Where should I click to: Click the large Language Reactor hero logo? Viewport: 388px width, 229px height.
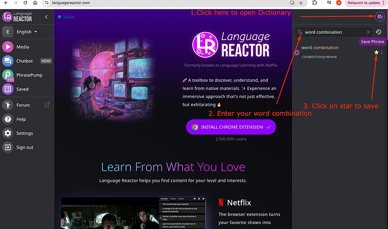pyautogui.click(x=231, y=45)
